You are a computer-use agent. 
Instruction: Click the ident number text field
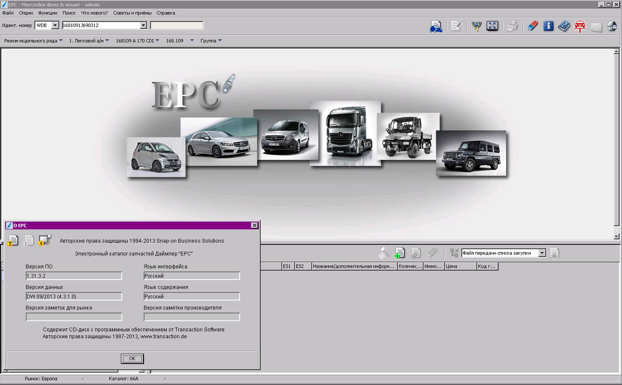coord(101,25)
